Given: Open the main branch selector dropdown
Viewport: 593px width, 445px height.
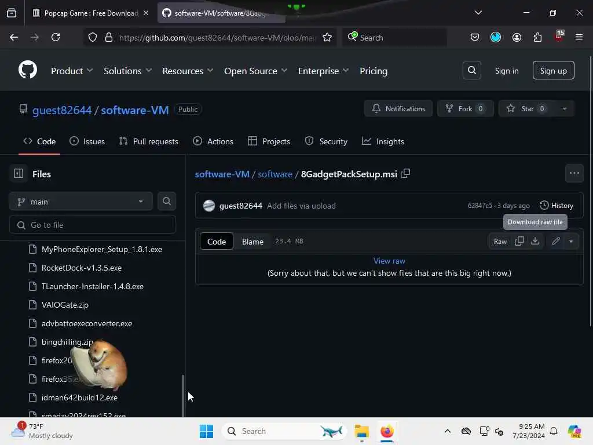Looking at the screenshot, I should coord(81,201).
